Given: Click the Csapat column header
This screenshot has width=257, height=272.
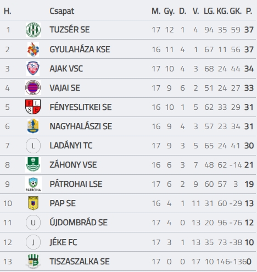Looking at the screenshot, I should [62, 11].
